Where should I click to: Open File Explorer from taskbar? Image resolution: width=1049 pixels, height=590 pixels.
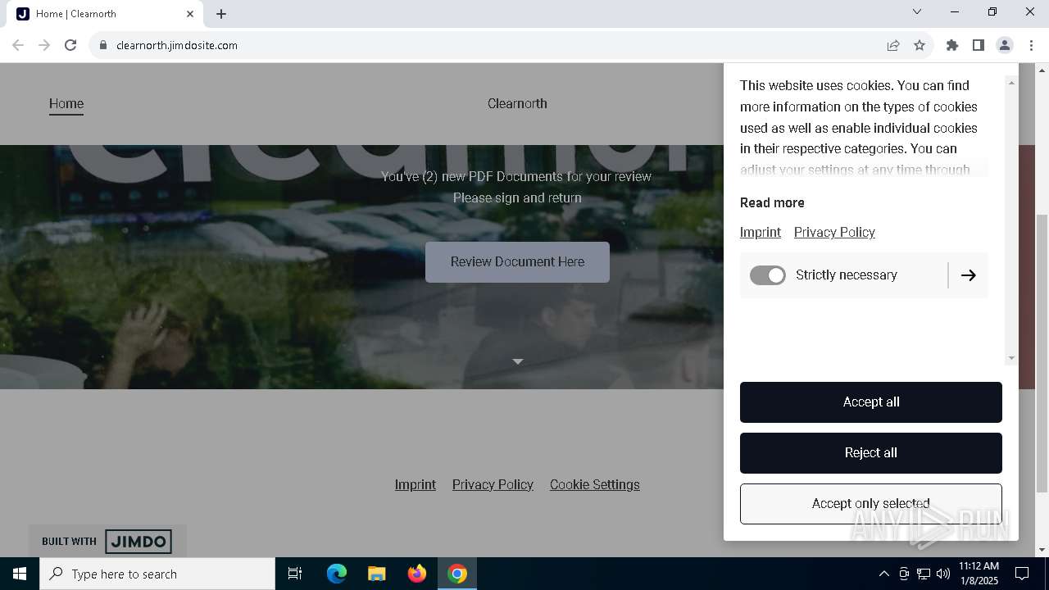click(x=377, y=574)
